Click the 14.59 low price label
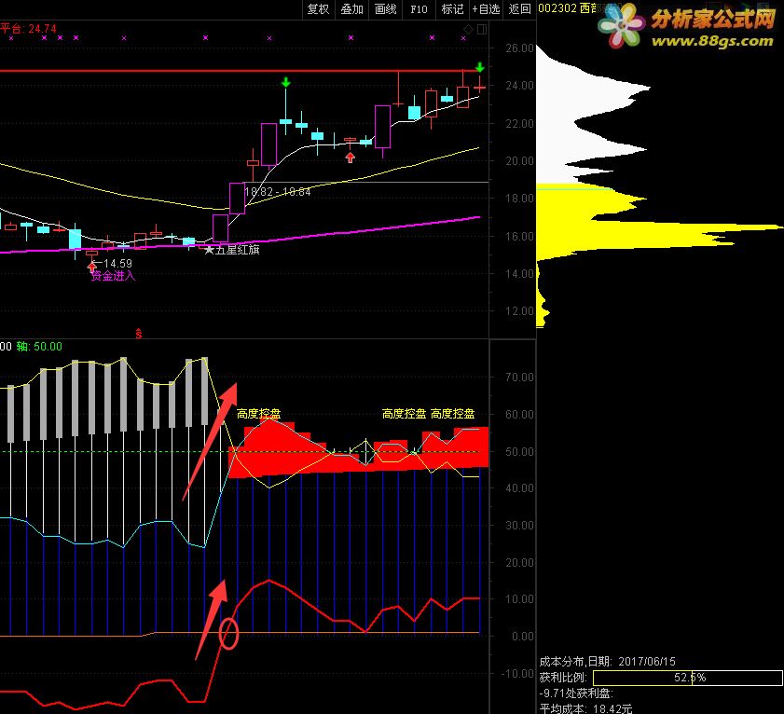This screenshot has height=714, width=784. (117, 264)
